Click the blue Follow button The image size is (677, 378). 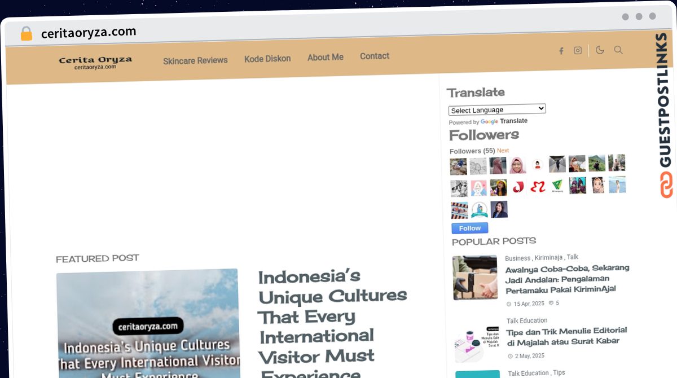470,228
